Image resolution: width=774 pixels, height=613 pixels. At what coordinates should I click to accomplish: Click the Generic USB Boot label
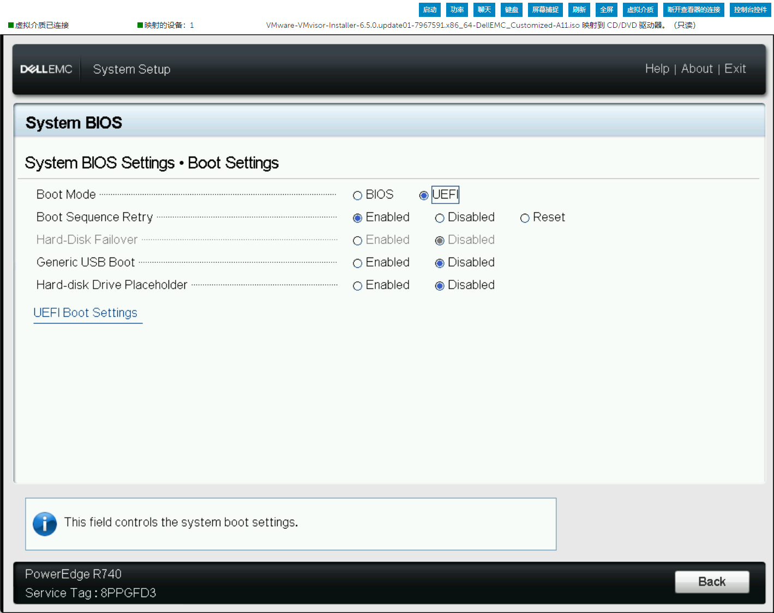(x=86, y=262)
